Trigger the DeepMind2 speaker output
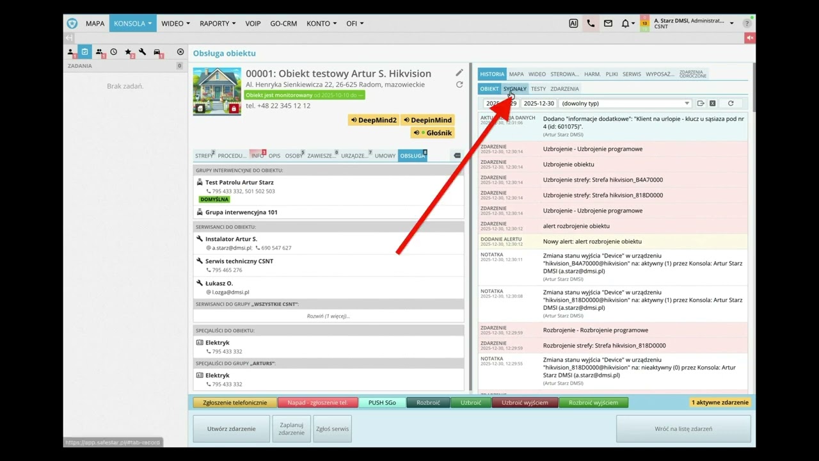 tap(373, 120)
